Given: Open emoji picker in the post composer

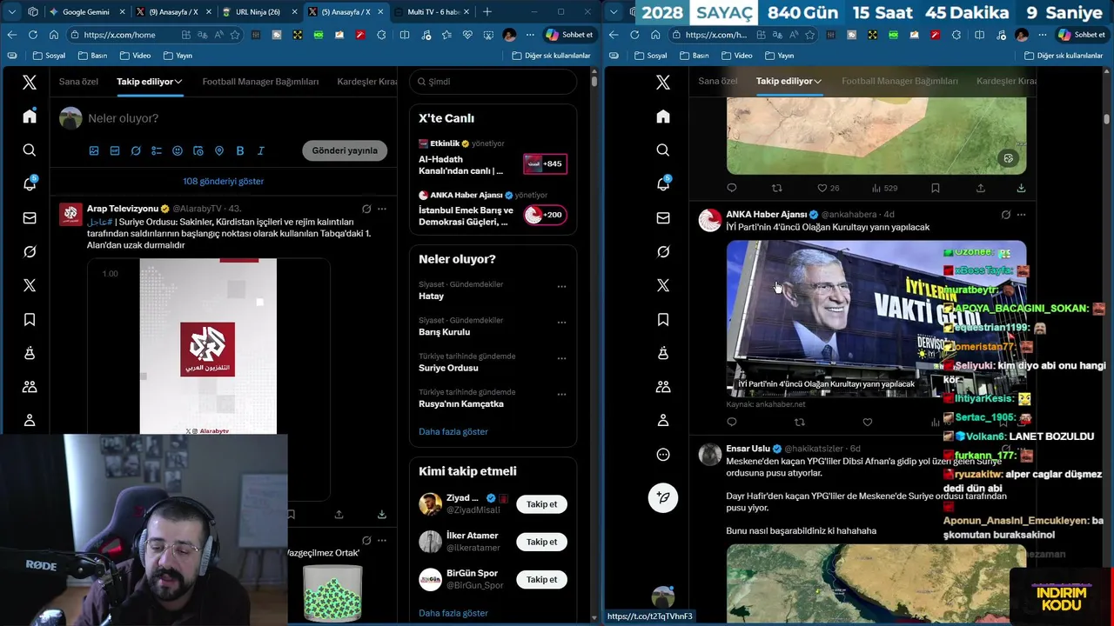Looking at the screenshot, I should point(178,150).
